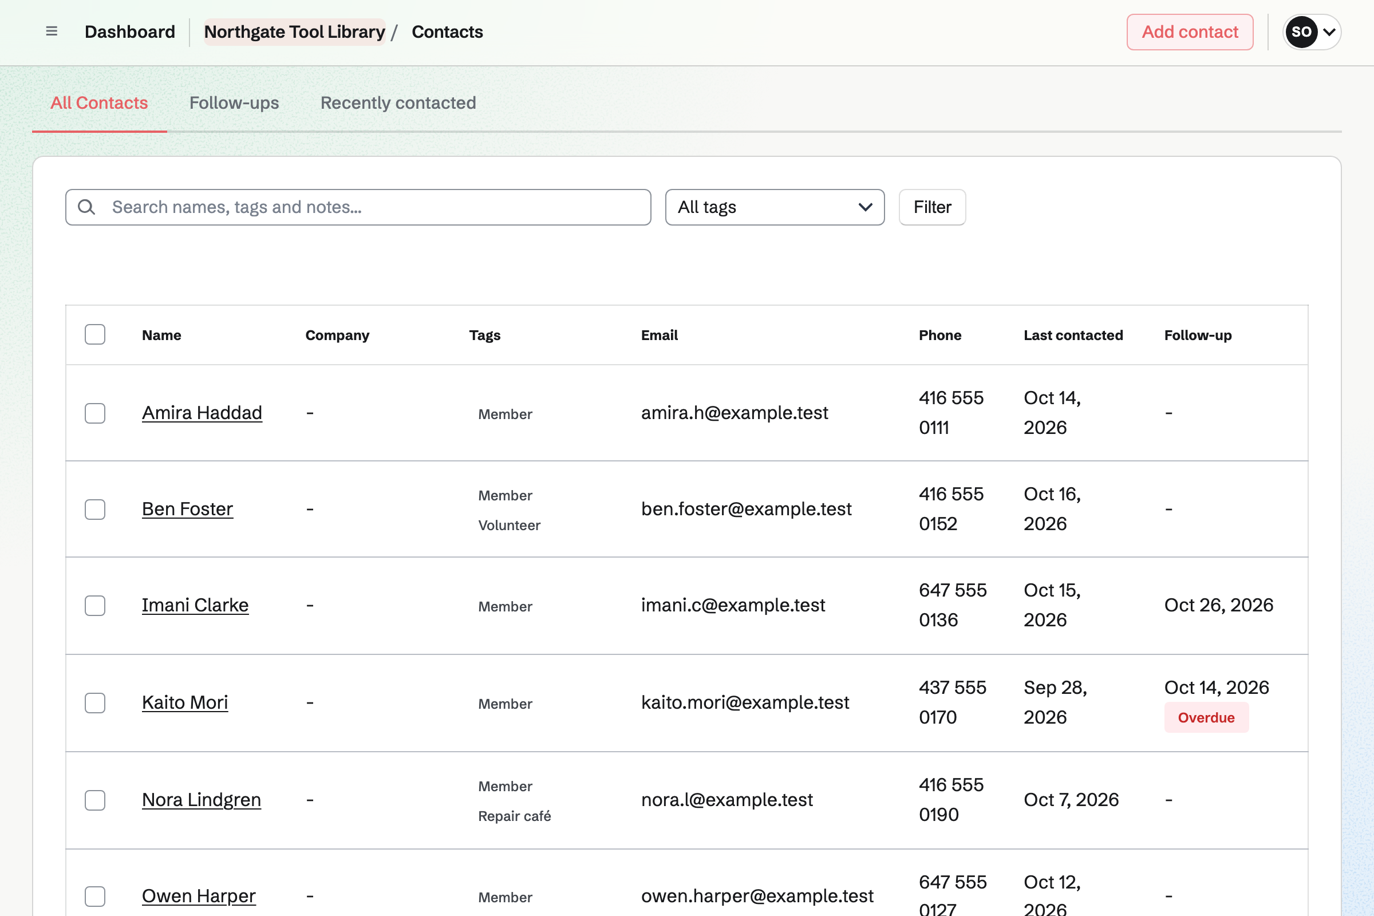Open Kaito Mori's contact link
1374x916 pixels.
point(185,703)
